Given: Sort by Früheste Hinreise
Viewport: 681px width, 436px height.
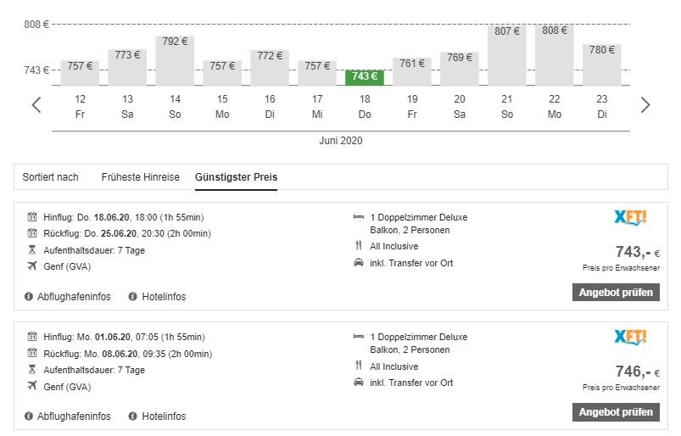Looking at the screenshot, I should (x=140, y=177).
